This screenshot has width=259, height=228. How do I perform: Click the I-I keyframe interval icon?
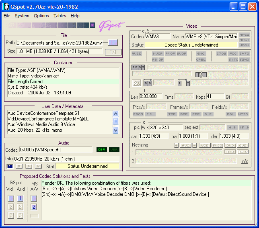184,83
